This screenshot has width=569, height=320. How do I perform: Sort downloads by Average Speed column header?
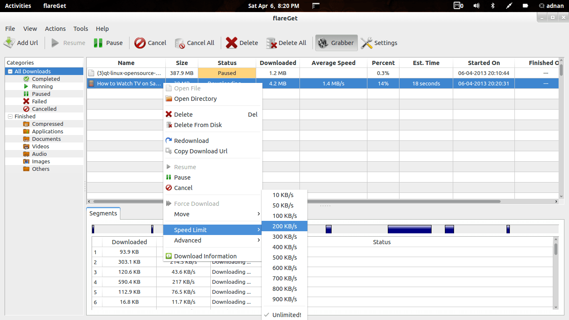333,63
